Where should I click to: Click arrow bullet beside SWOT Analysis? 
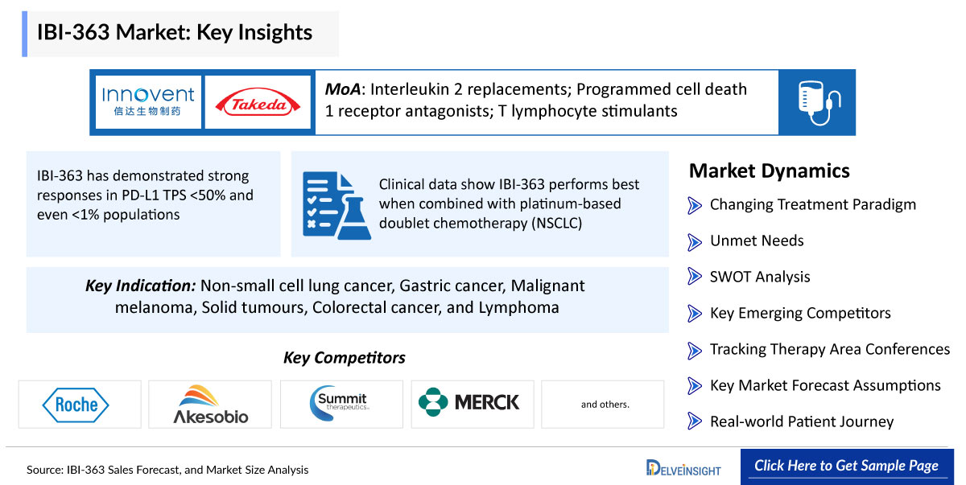[x=695, y=277]
